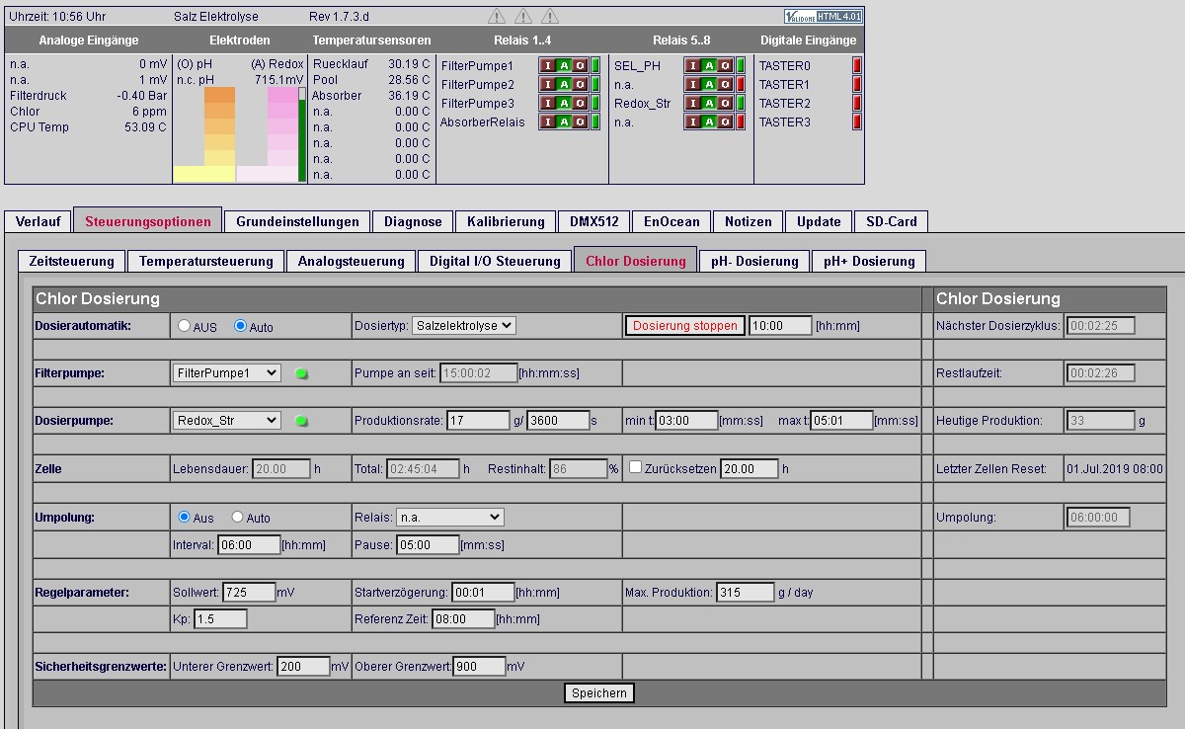The width and height of the screenshot is (1185, 729).
Task: Open the SD-Card tab
Action: point(892,221)
